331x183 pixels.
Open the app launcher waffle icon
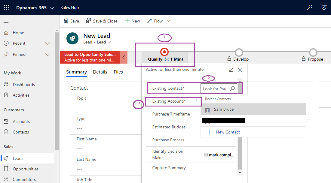(x=6, y=7)
